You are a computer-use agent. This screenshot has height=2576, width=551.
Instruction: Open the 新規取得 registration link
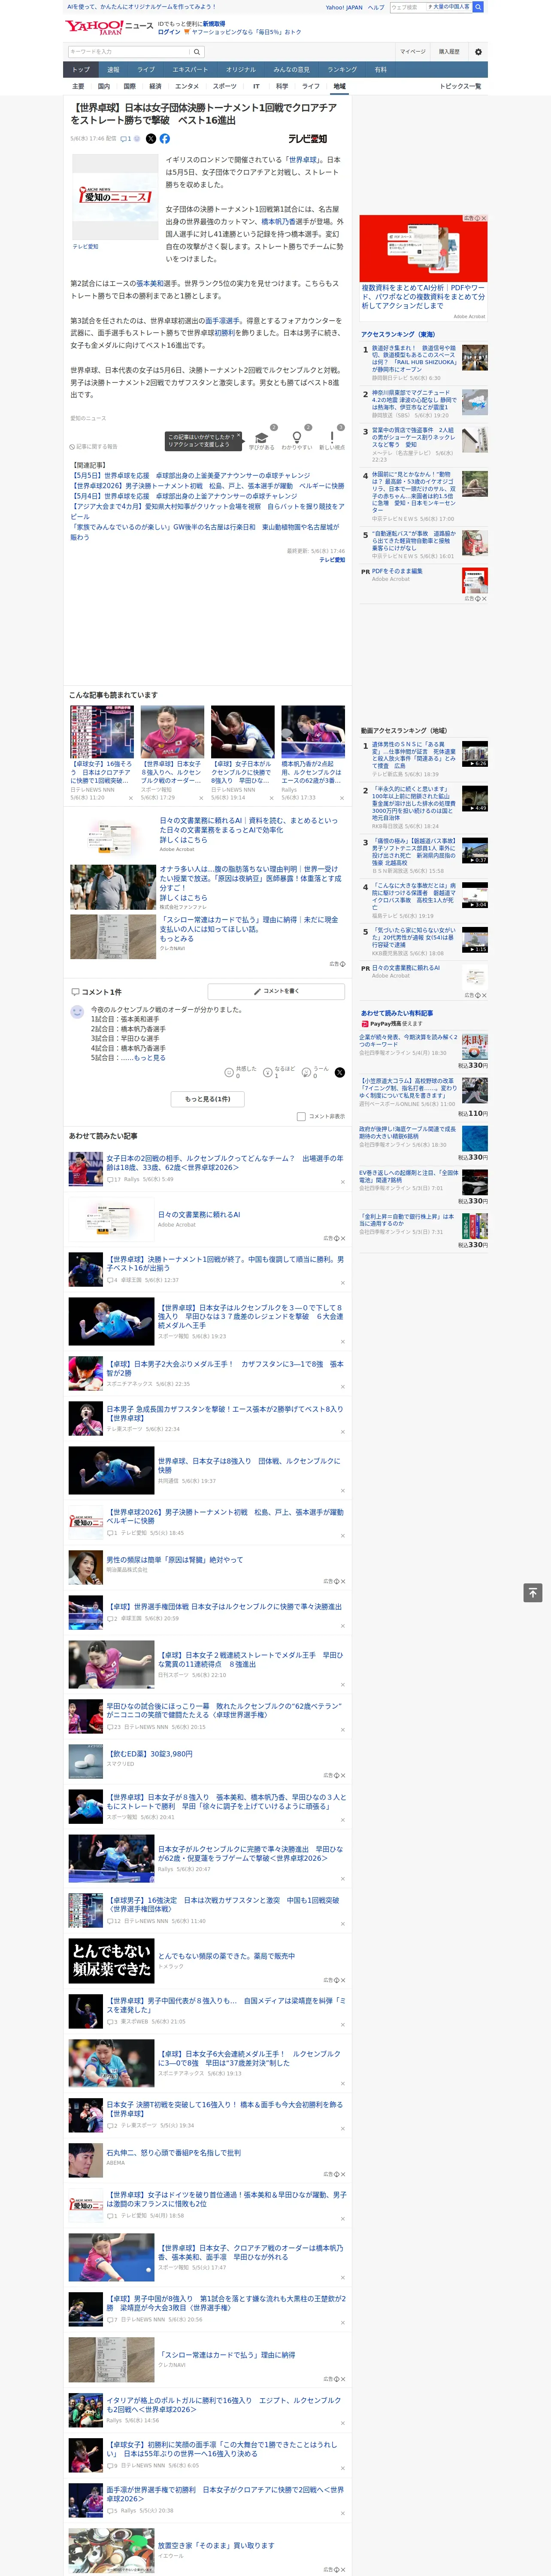[x=214, y=23]
